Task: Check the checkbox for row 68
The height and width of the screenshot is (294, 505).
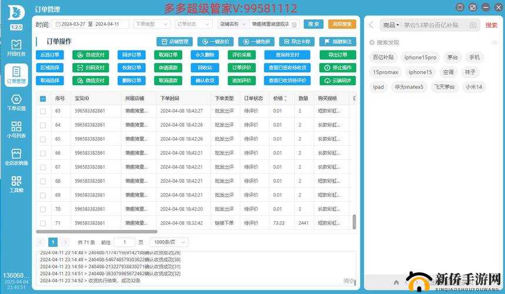Action: click(43, 181)
